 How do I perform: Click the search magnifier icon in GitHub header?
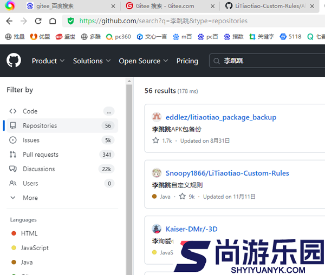217,61
